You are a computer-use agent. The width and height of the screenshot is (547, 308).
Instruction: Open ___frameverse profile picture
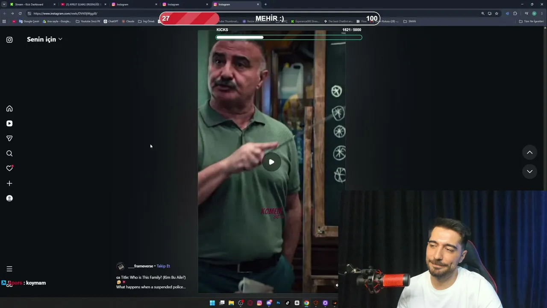[x=121, y=267]
